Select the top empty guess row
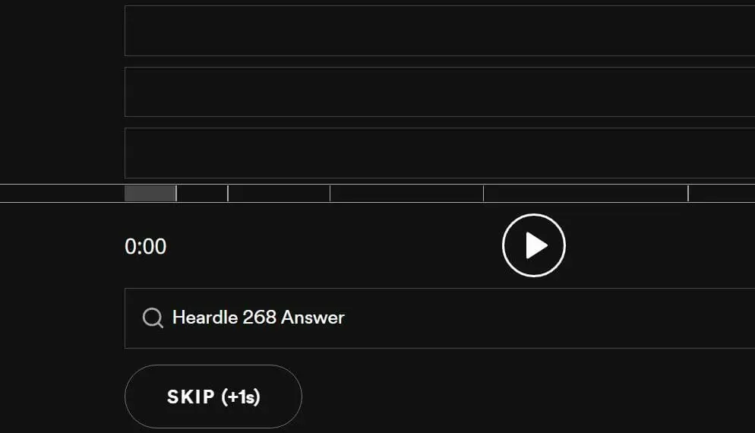755x433 pixels. tap(440, 30)
